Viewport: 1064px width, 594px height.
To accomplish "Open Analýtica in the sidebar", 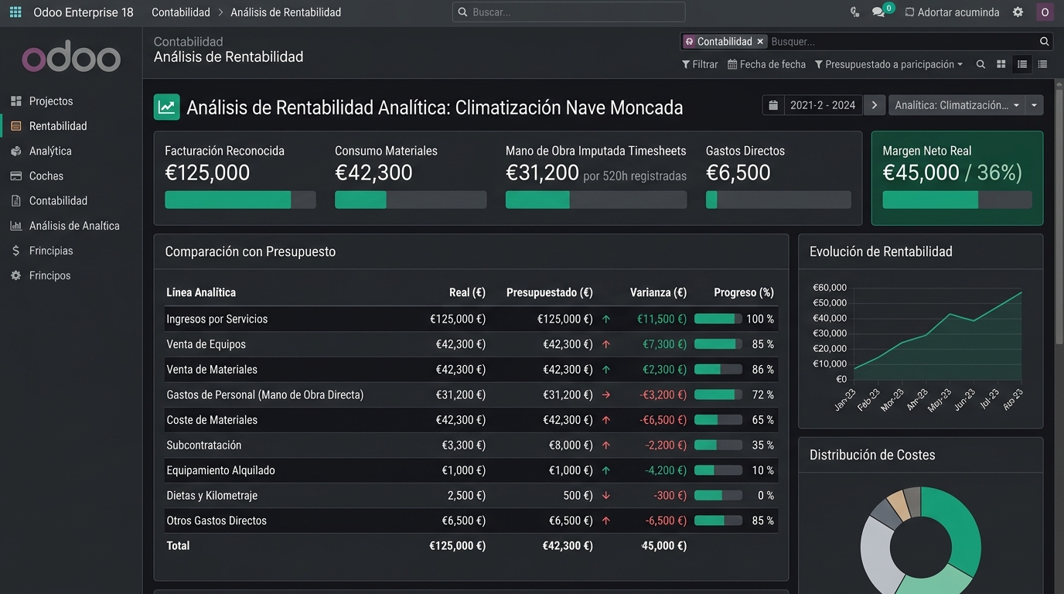I will point(50,151).
